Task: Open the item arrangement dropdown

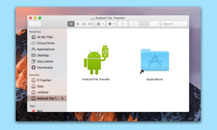Action: click(x=100, y=24)
